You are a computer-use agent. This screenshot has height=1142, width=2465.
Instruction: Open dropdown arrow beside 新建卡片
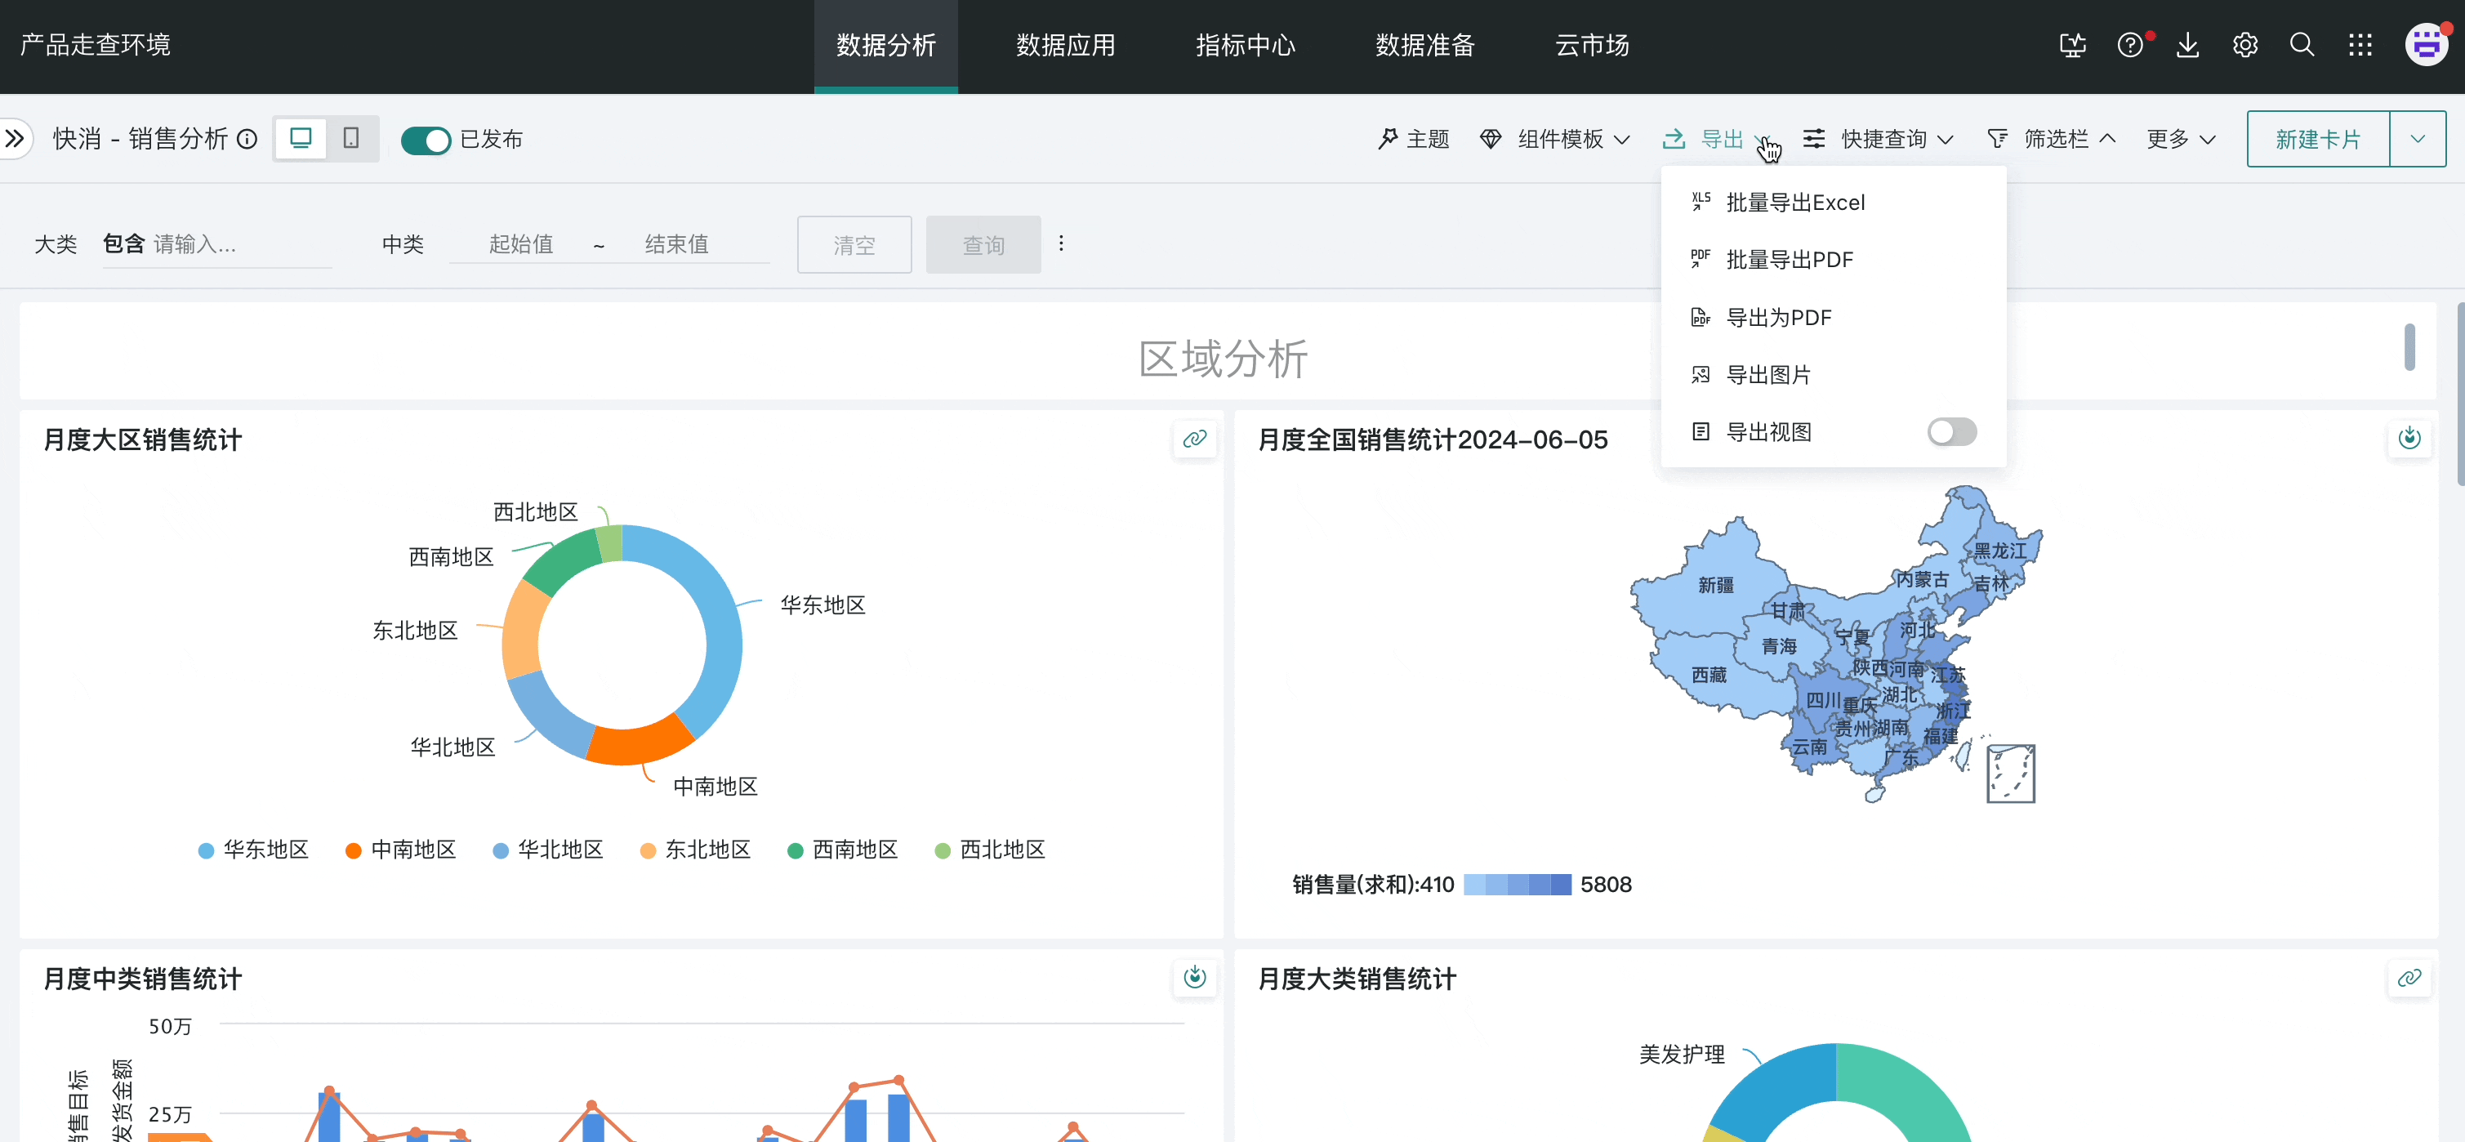(x=2417, y=140)
